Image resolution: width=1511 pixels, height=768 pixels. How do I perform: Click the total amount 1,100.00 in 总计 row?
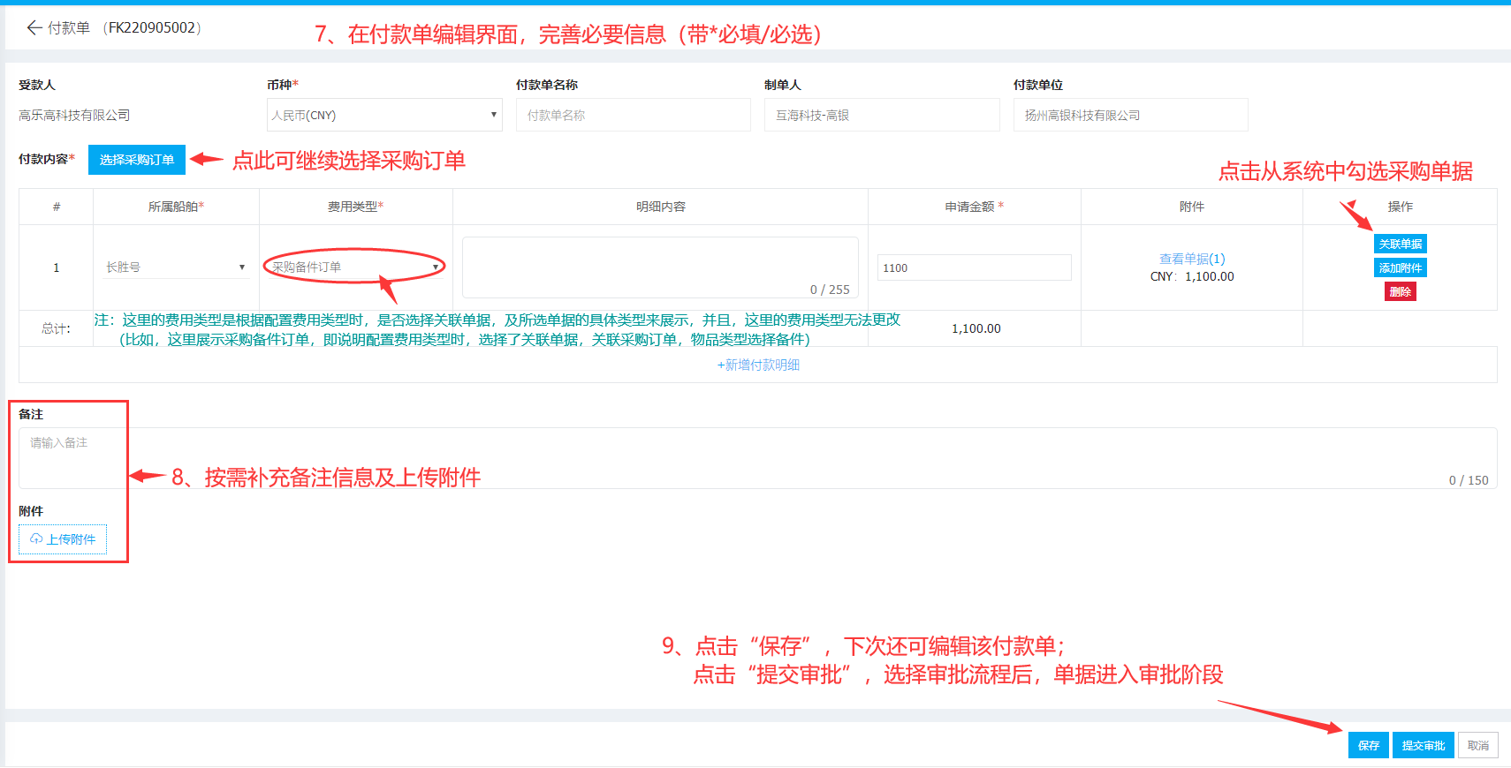(x=976, y=328)
